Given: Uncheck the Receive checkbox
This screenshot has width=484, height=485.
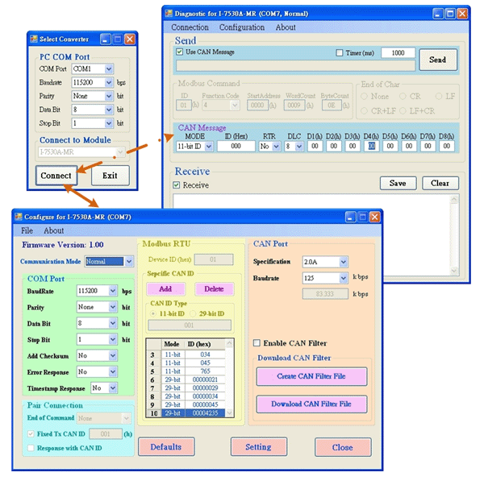Looking at the screenshot, I should [x=176, y=185].
